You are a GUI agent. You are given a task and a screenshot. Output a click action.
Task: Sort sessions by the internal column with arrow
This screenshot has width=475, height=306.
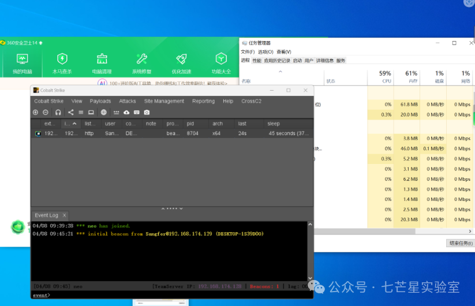tap(70, 124)
